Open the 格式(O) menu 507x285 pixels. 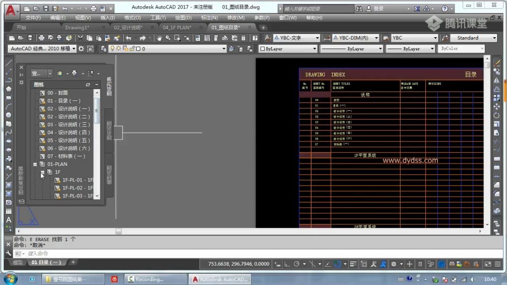tap(132, 18)
